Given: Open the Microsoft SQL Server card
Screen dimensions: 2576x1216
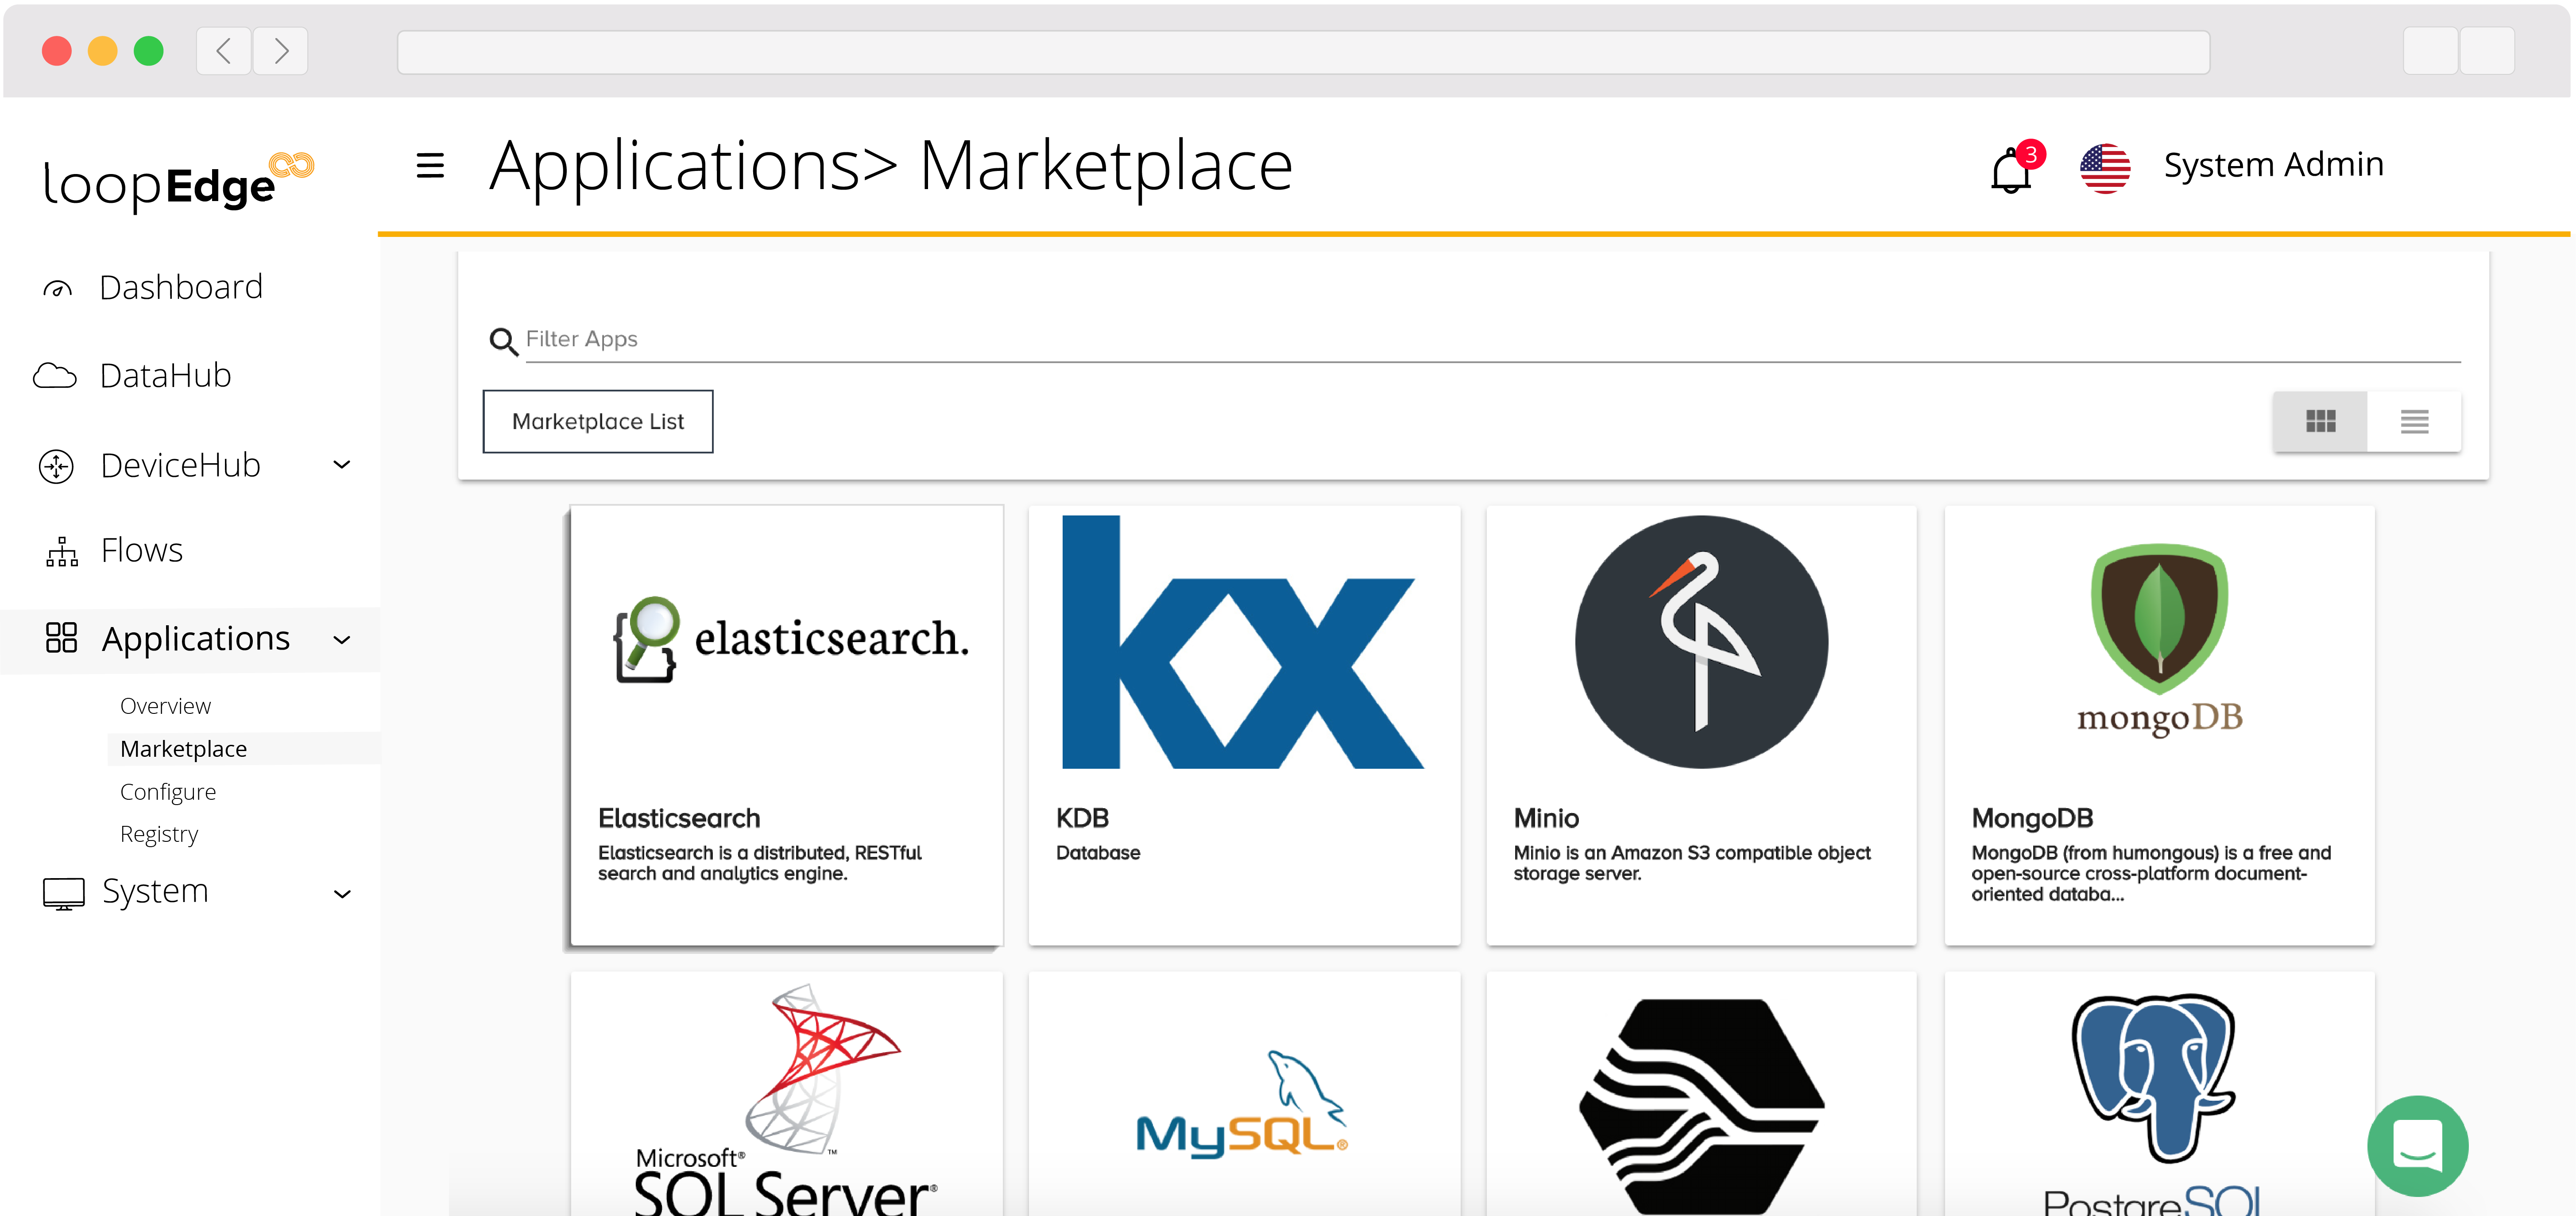Looking at the screenshot, I should click(x=786, y=1094).
